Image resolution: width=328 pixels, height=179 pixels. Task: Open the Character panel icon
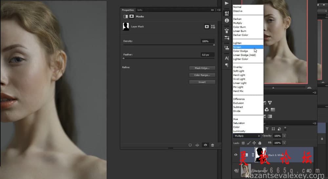coord(227,58)
